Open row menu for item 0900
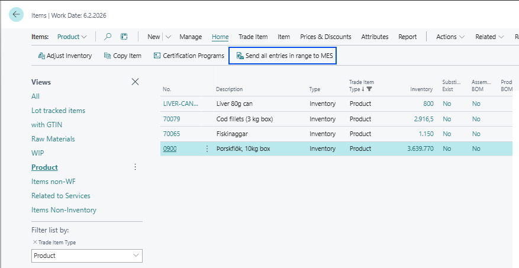The height and width of the screenshot is (268, 519). [207, 148]
